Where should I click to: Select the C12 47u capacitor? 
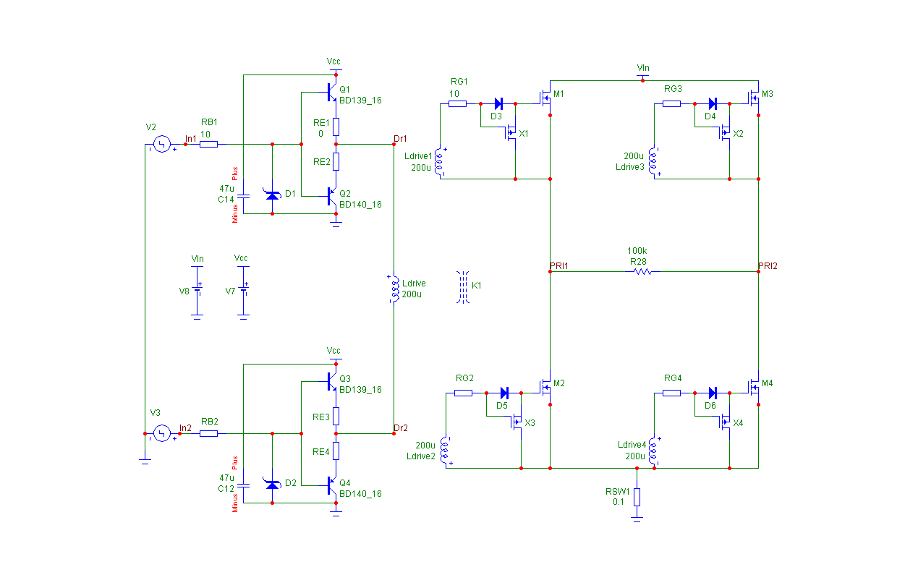coord(244,484)
